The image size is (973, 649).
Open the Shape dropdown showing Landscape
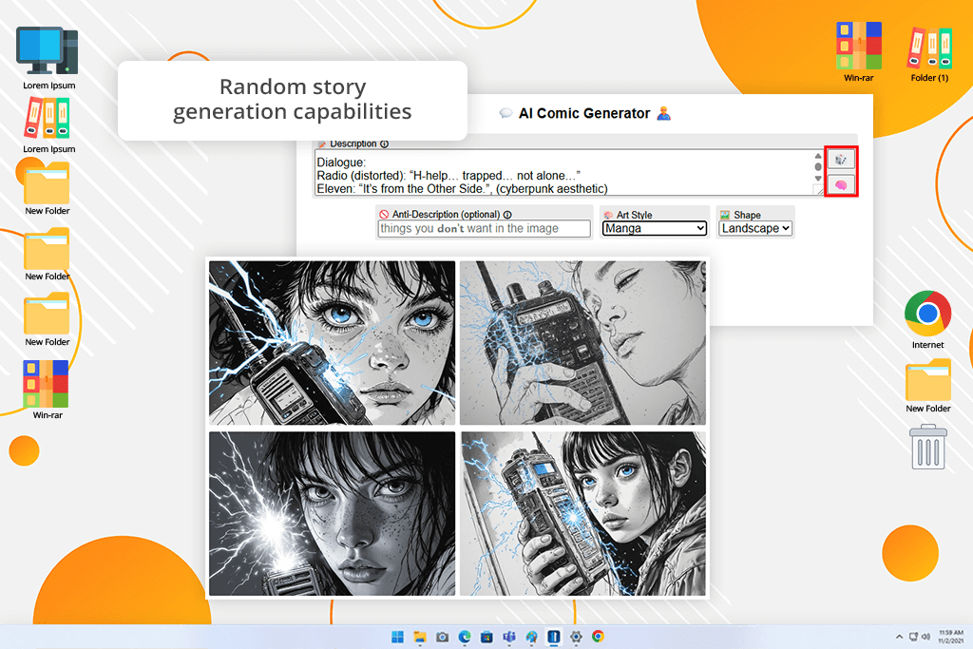(x=755, y=228)
